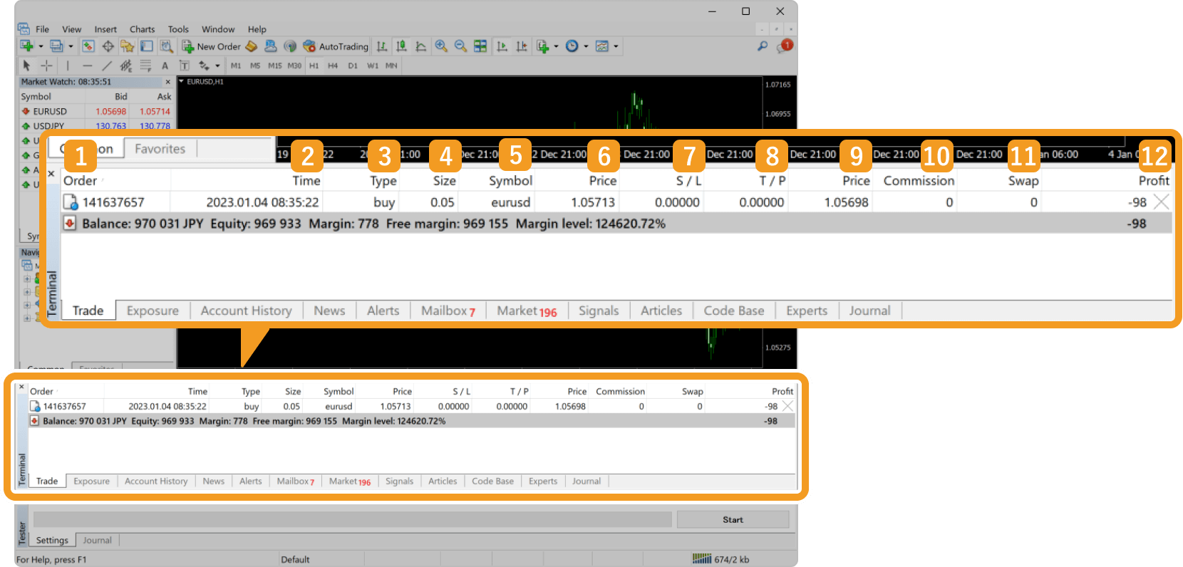Toggle the Navigator folder-star icon

tap(127, 46)
